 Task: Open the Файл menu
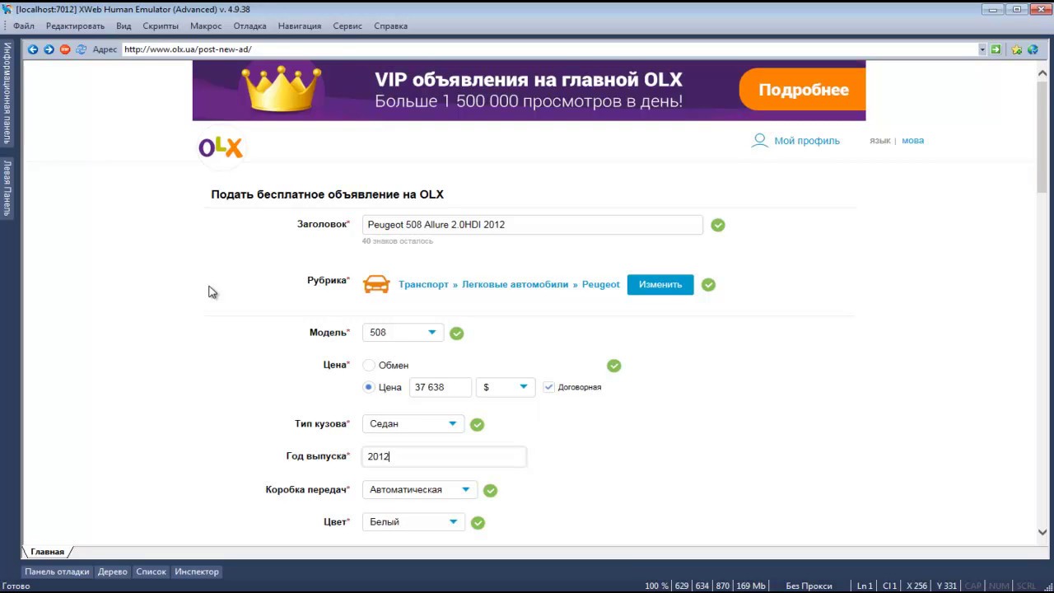tap(23, 26)
